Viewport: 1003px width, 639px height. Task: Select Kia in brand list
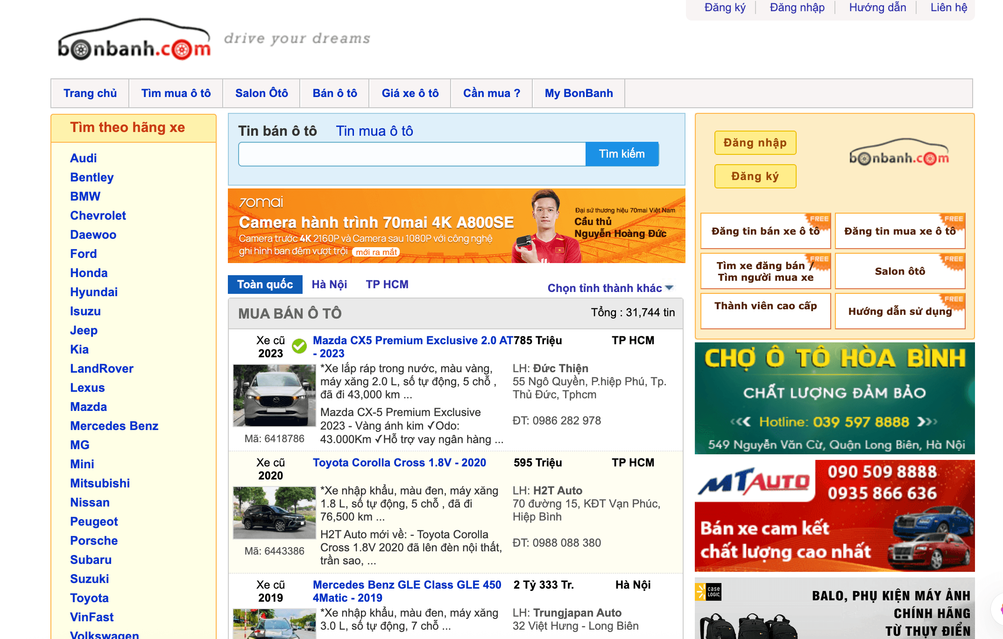[79, 349]
